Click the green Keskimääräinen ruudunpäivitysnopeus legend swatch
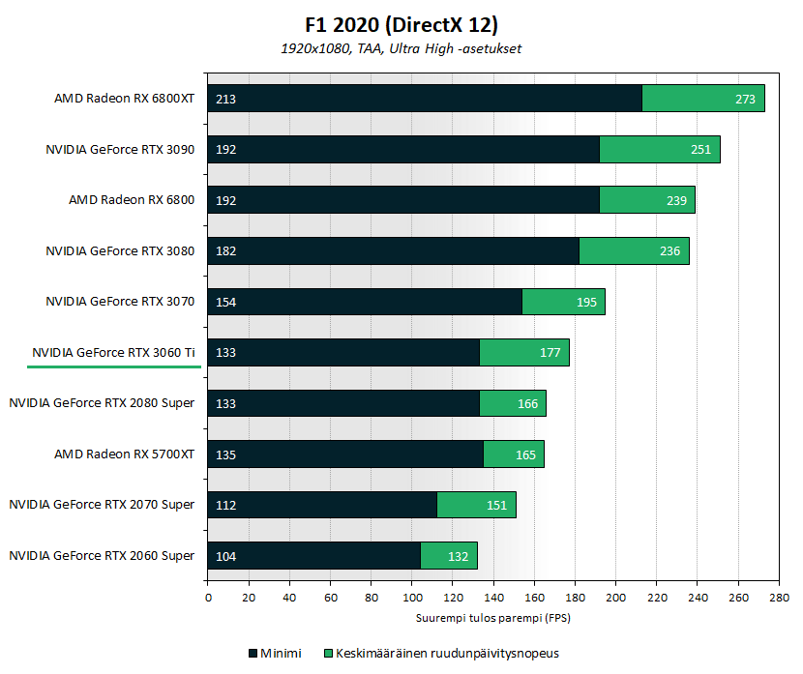Image resolution: width=803 pixels, height=674 pixels. [328, 653]
